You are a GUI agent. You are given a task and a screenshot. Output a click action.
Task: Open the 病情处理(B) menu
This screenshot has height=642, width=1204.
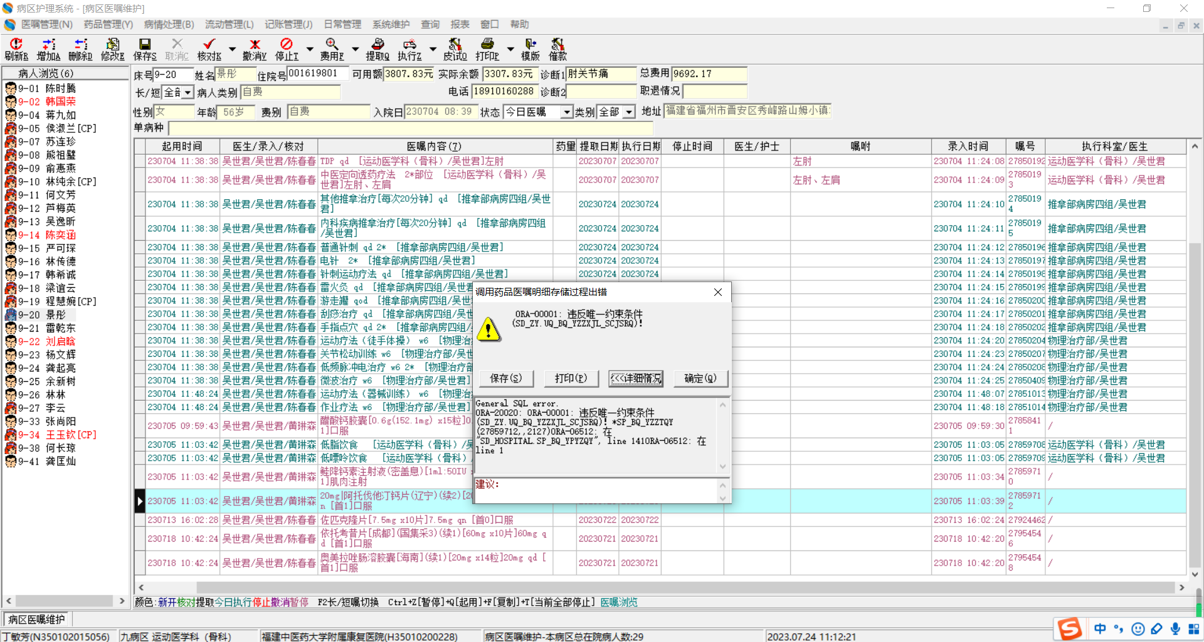pos(169,24)
